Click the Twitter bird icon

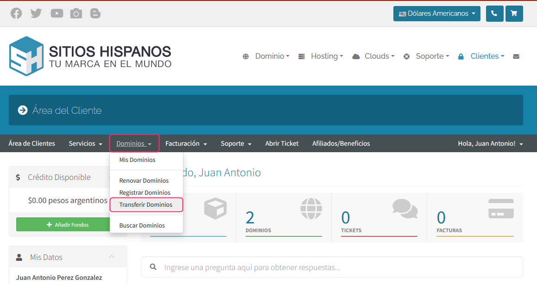click(36, 13)
